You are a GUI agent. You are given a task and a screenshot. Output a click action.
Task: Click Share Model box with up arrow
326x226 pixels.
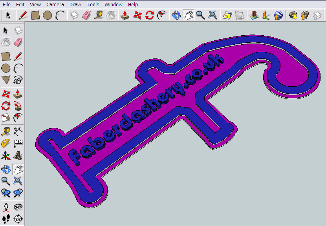point(305,15)
